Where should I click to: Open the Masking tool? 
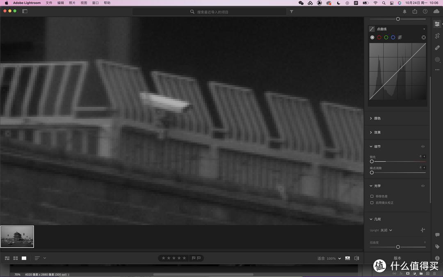[x=437, y=59]
